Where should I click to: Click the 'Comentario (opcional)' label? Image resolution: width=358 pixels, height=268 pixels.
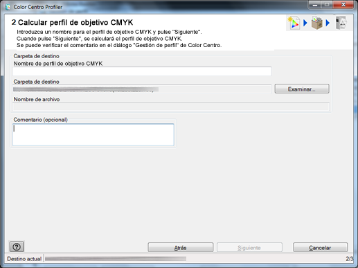[x=41, y=120]
